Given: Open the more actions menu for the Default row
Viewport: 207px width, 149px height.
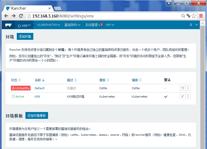Looking at the screenshot, I should 188,88.
